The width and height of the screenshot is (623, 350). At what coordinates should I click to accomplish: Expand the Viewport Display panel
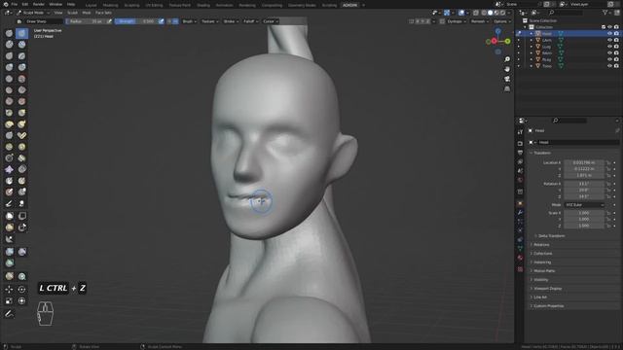point(546,289)
